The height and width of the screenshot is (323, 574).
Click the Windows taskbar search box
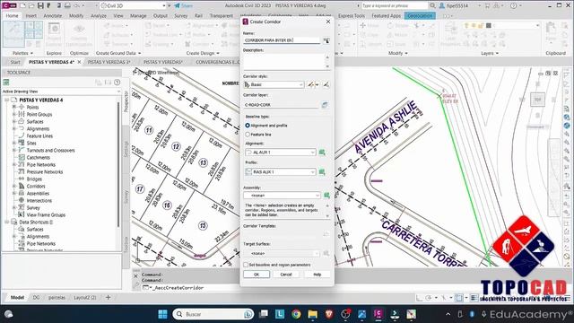point(213,314)
